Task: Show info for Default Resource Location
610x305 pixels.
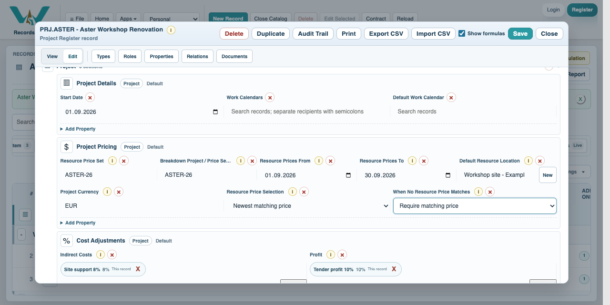Action: click(x=529, y=161)
